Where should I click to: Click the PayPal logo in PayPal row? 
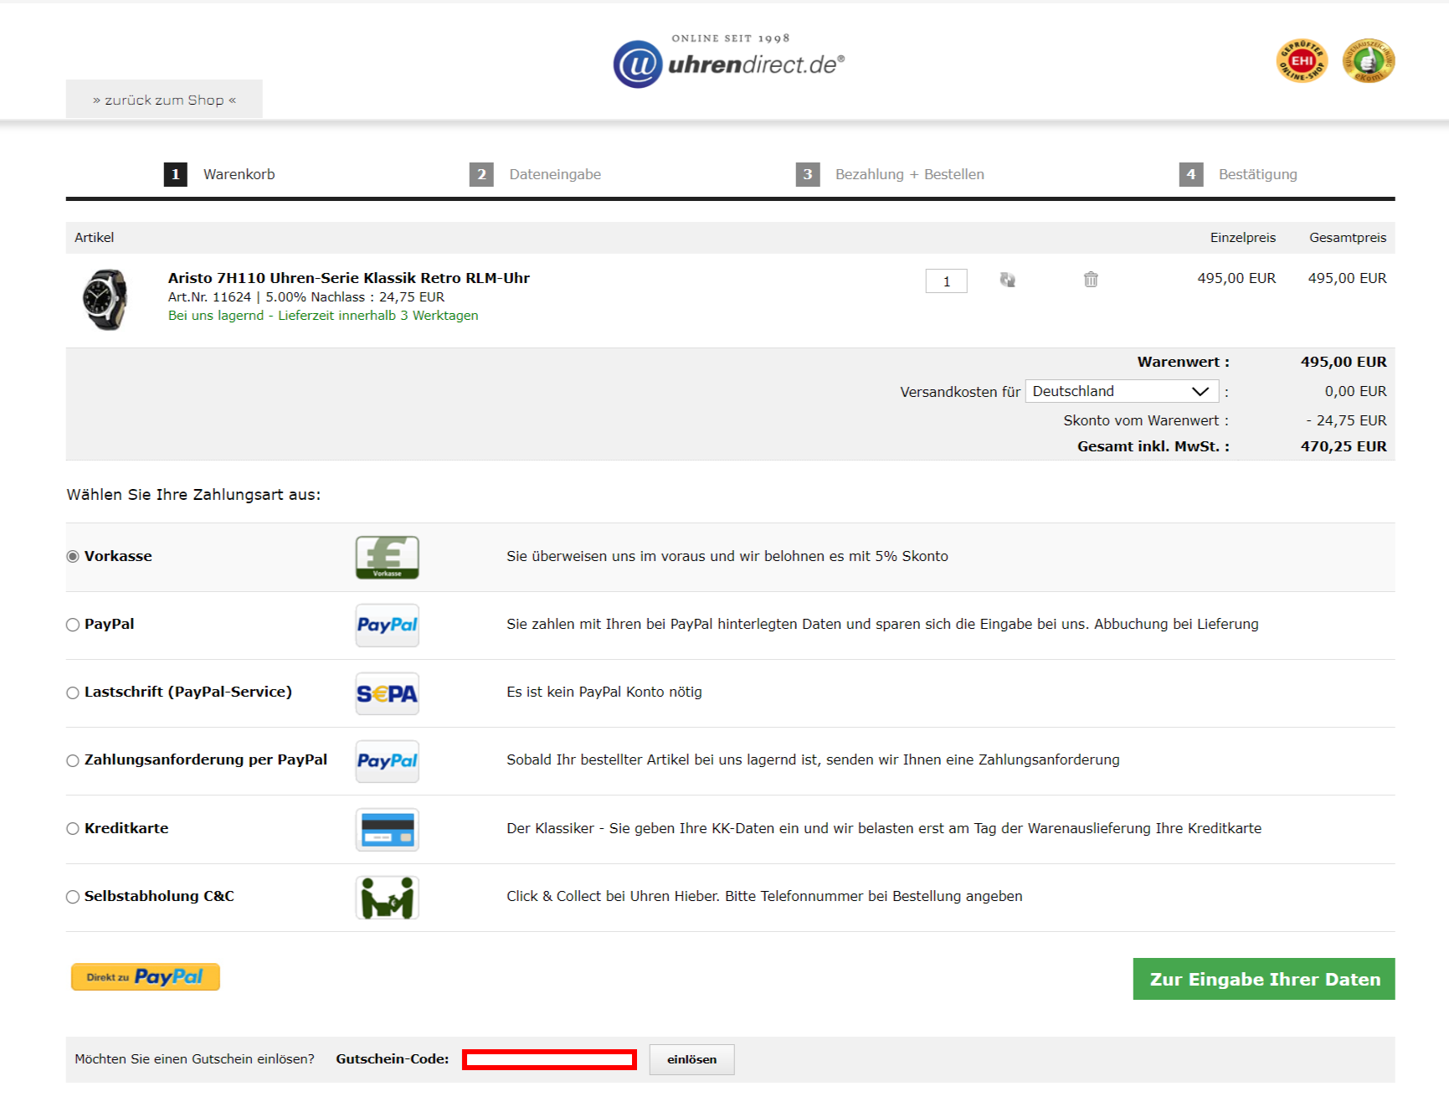[387, 625]
